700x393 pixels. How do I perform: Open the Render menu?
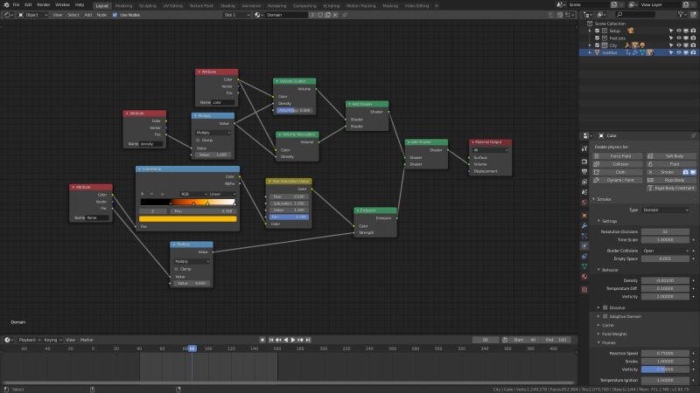(x=43, y=4)
